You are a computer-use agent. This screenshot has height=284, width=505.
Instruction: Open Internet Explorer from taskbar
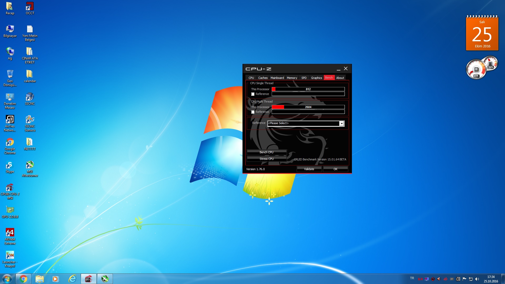coord(72,279)
